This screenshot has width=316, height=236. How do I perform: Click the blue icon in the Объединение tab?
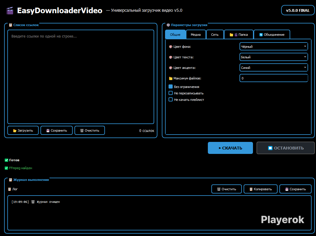click(261, 35)
